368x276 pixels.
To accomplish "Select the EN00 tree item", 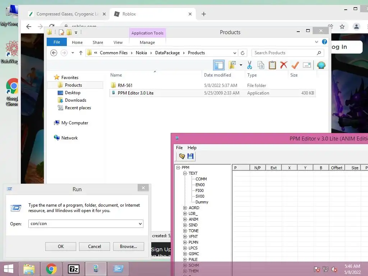I will click(x=200, y=185).
